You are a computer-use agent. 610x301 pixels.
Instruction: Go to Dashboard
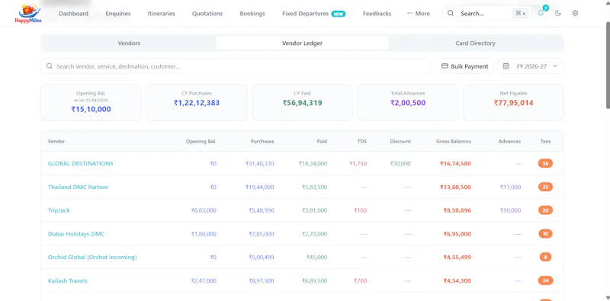pos(73,13)
